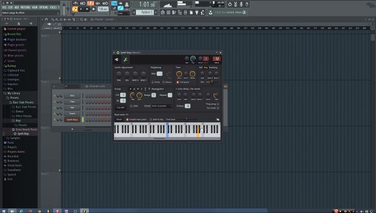Open the ADD menu

coord(17,8)
